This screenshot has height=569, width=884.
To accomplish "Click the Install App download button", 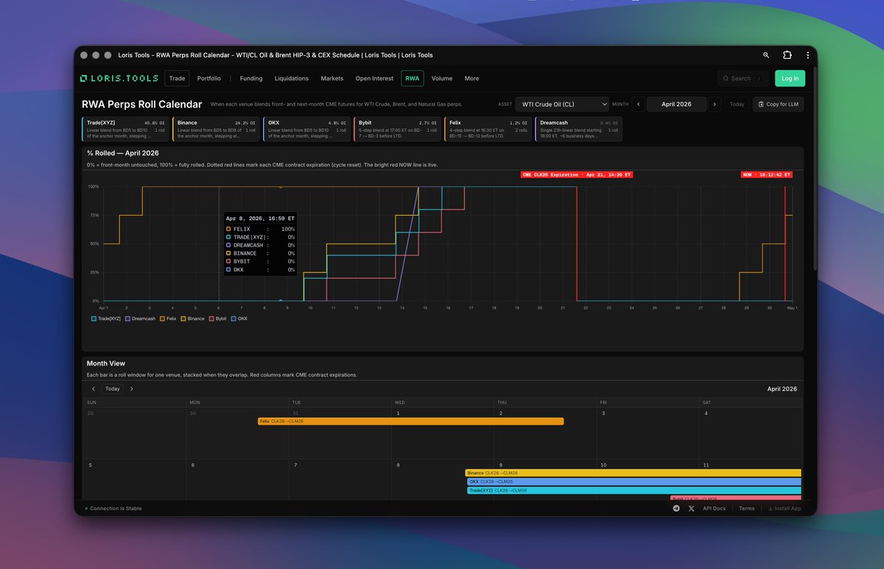I will [x=784, y=509].
